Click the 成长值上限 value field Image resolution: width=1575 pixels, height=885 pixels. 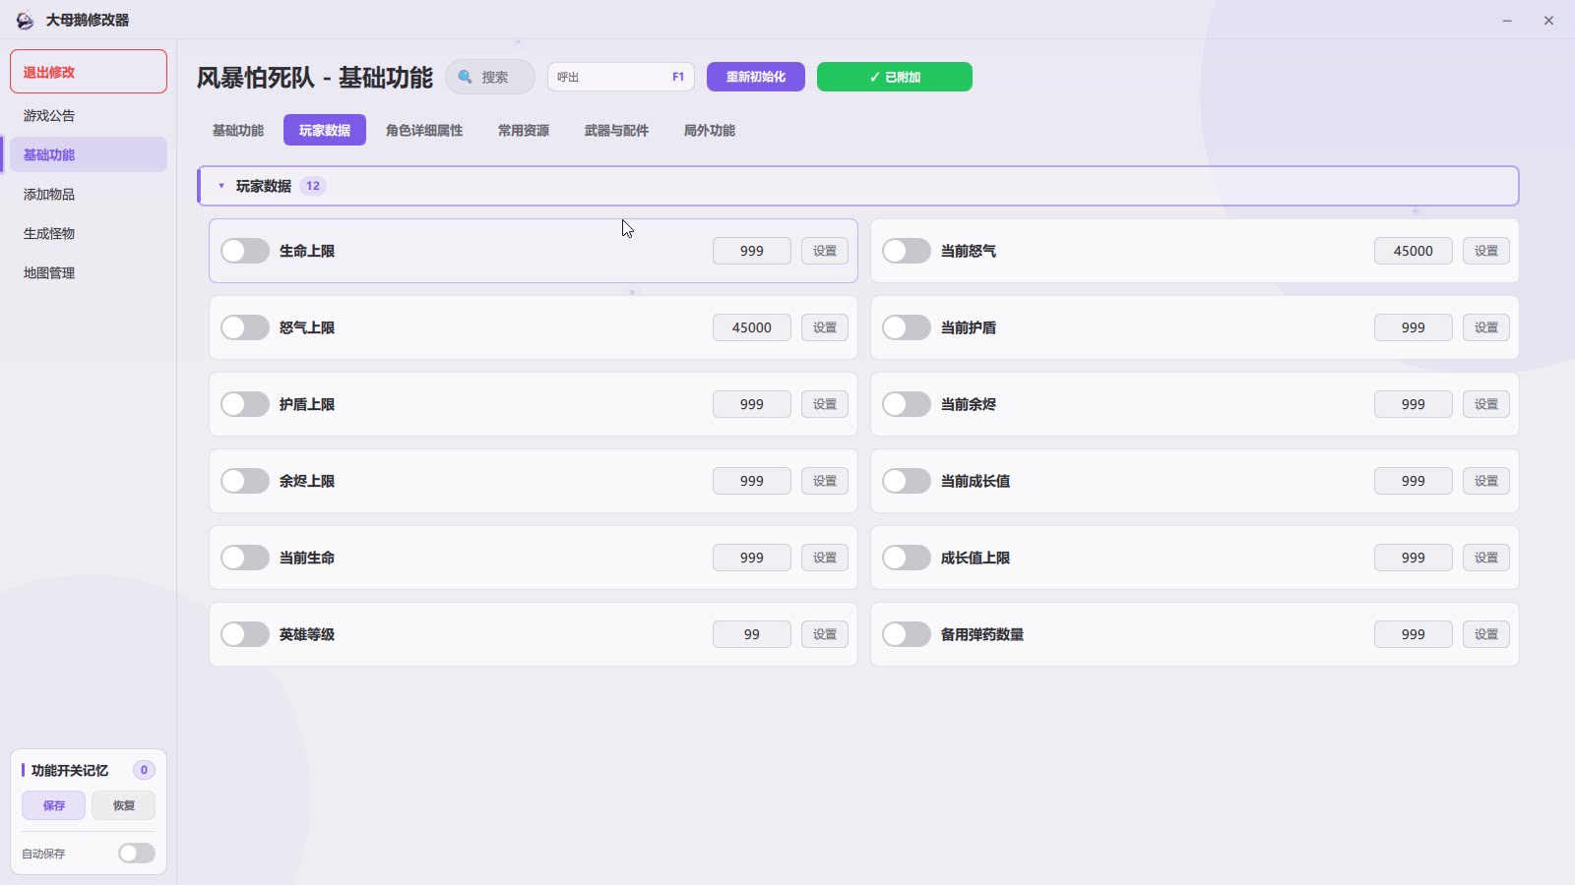[x=1414, y=558]
